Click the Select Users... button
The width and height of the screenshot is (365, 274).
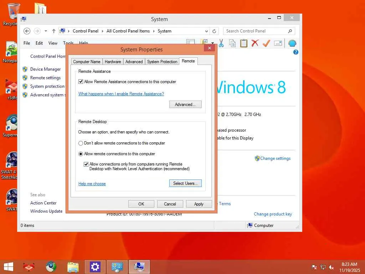185,183
